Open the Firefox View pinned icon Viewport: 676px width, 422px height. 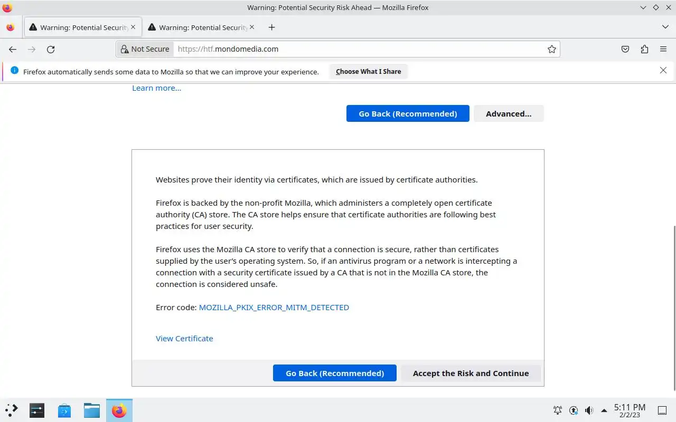coord(11,27)
